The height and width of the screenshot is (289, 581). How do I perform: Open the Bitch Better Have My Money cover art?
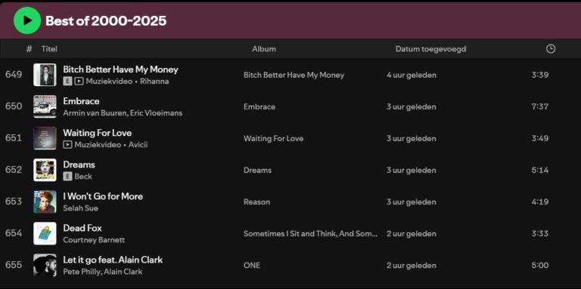(45, 75)
